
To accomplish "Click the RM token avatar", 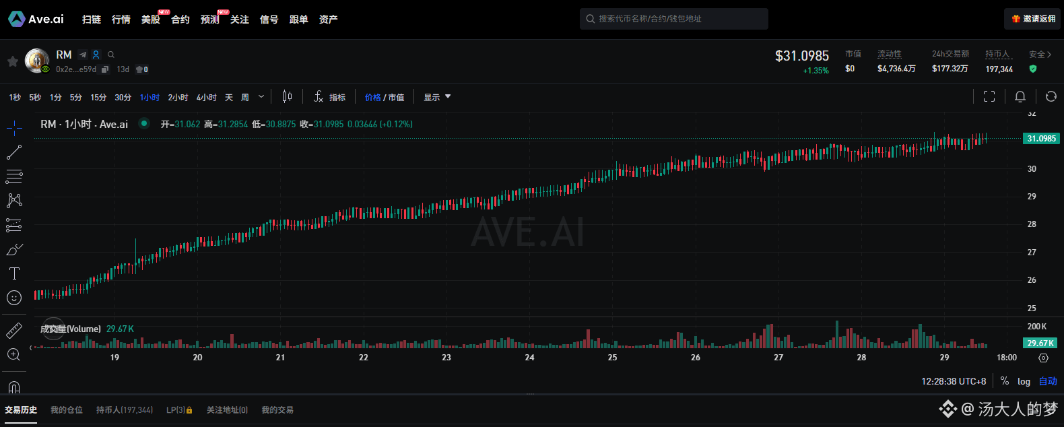I will tap(36, 61).
